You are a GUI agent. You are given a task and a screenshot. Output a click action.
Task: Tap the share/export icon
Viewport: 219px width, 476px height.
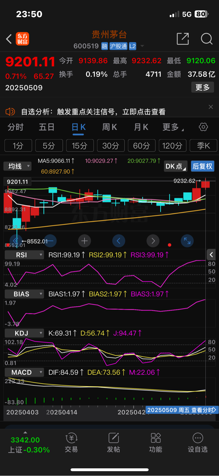[x=183, y=39]
